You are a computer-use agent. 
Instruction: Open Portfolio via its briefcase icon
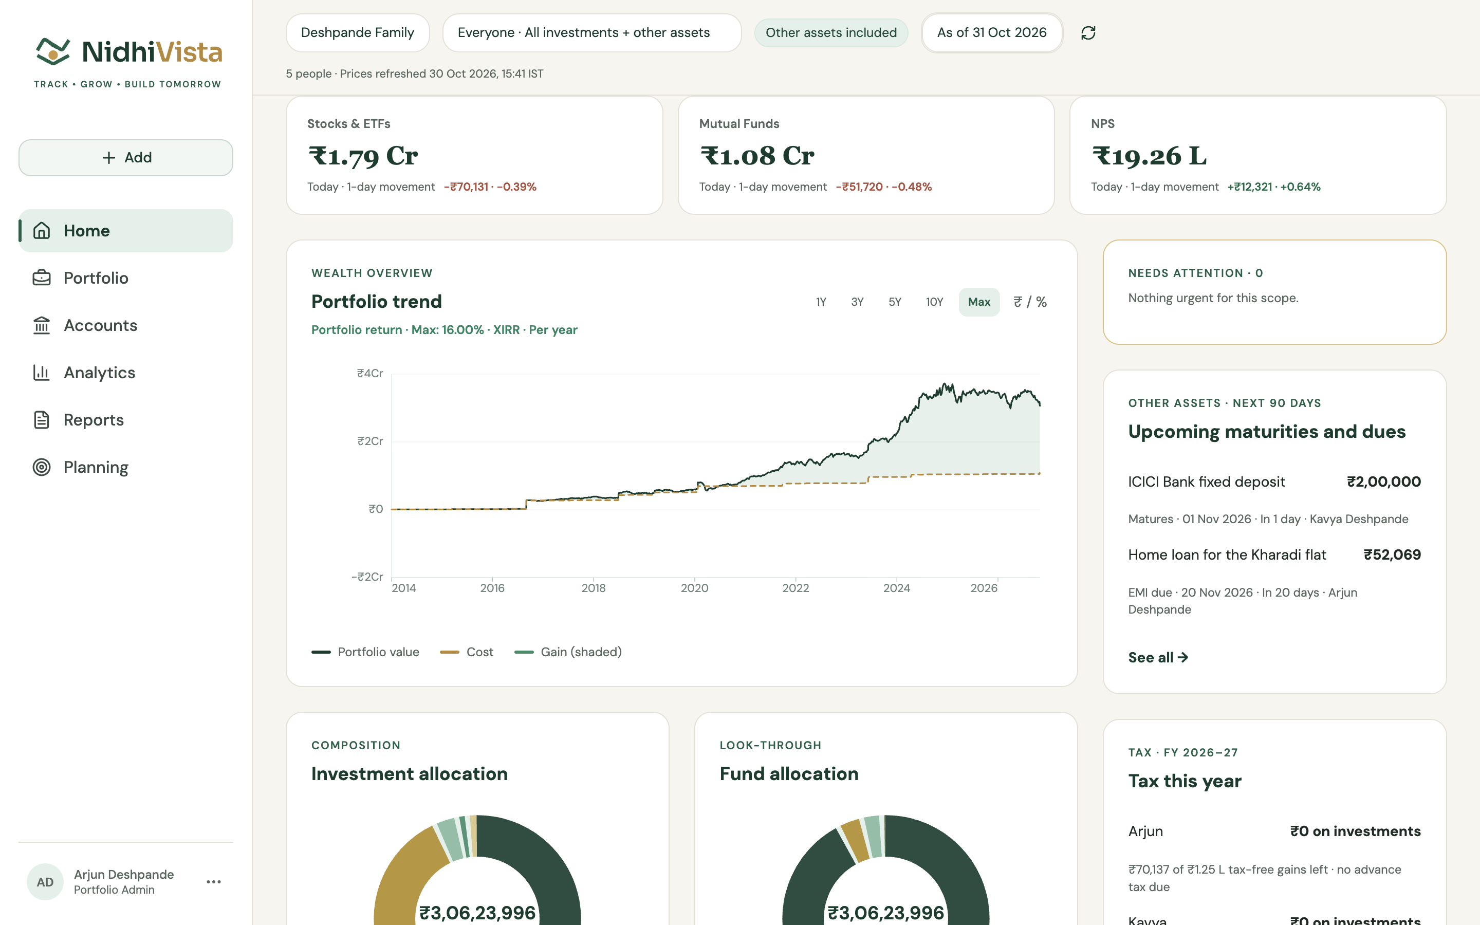[x=42, y=277]
